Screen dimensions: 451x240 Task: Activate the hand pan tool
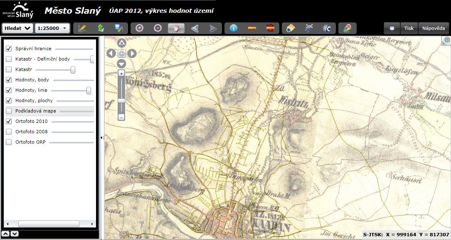(x=176, y=28)
